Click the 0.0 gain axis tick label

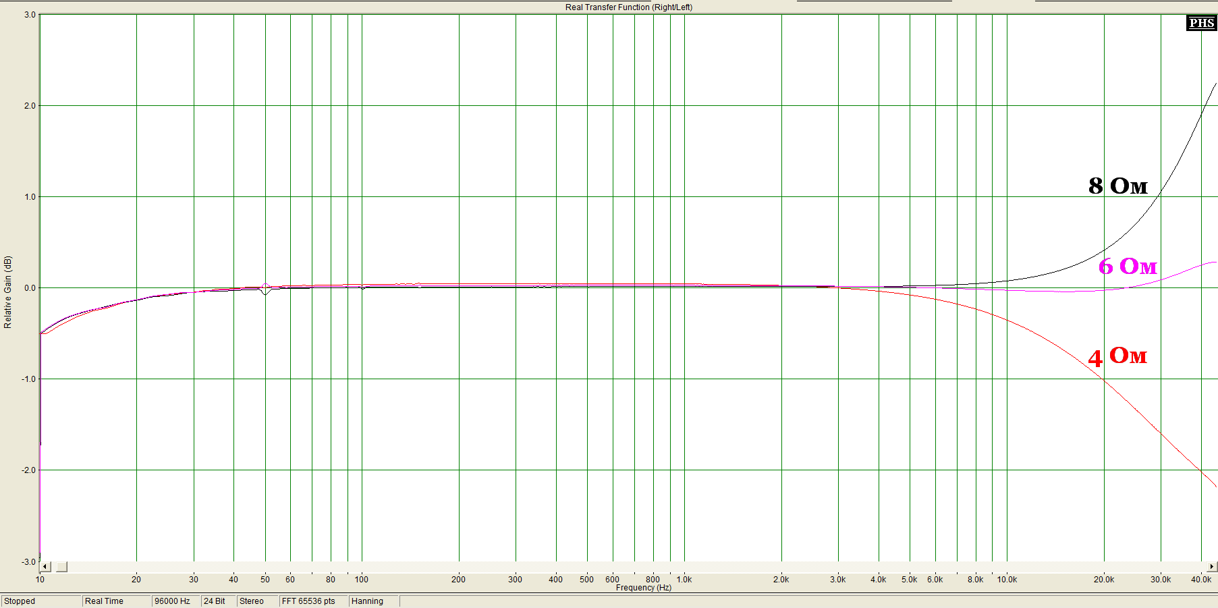30,288
